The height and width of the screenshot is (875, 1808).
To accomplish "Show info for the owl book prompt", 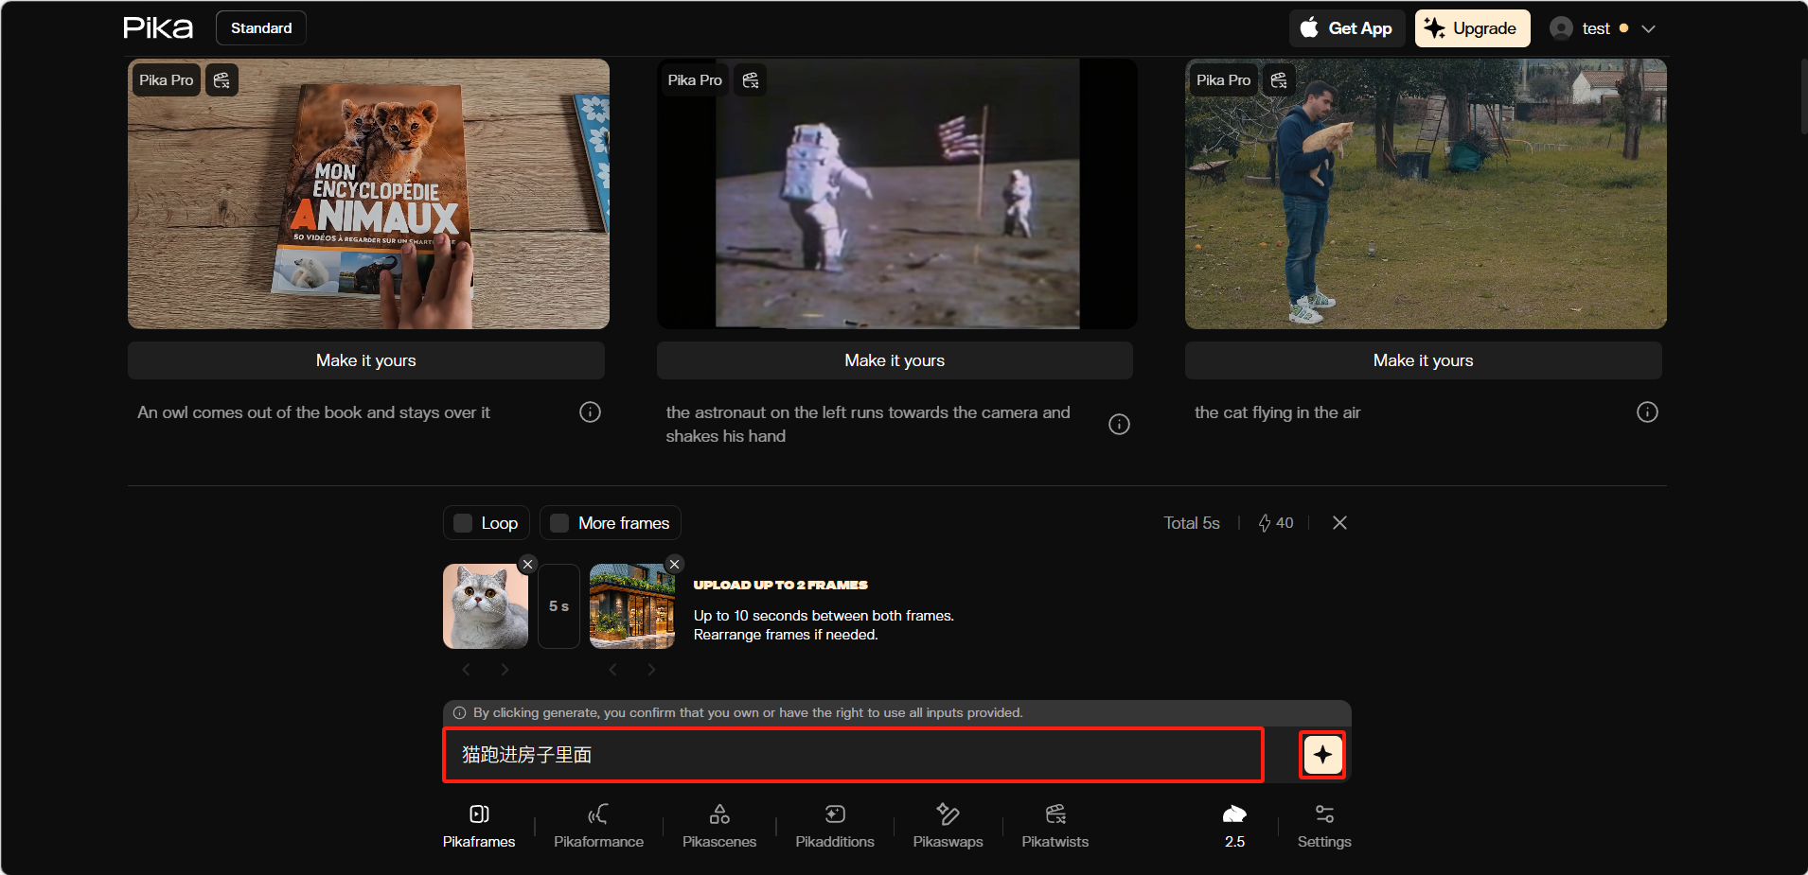I will click(590, 412).
